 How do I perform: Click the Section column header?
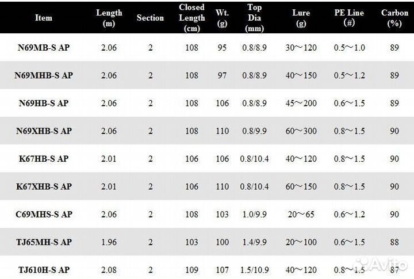coord(150,18)
